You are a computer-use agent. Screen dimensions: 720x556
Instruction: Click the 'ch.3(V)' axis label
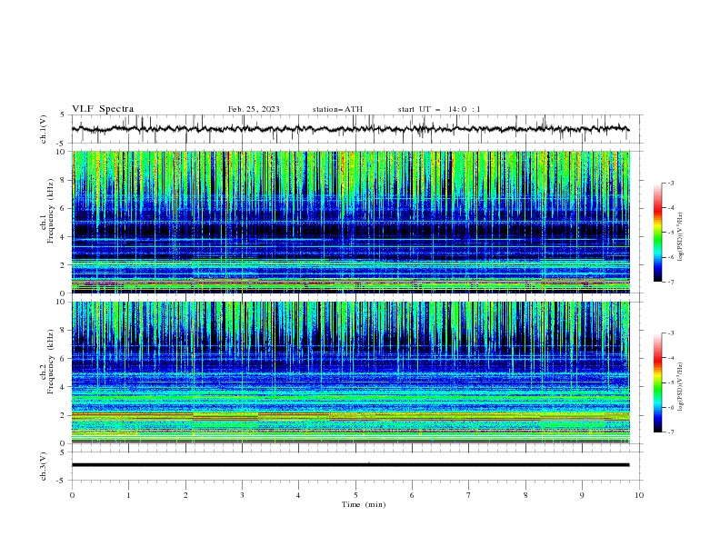coord(44,466)
